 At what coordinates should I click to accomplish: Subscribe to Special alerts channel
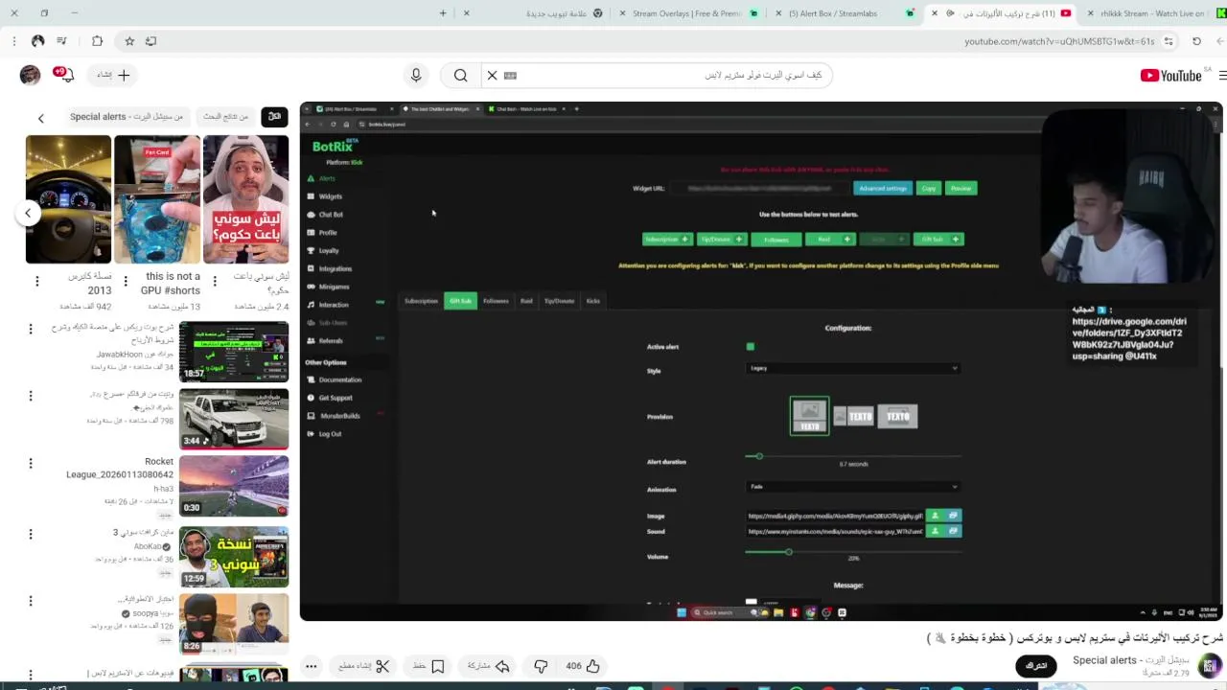(x=1035, y=666)
